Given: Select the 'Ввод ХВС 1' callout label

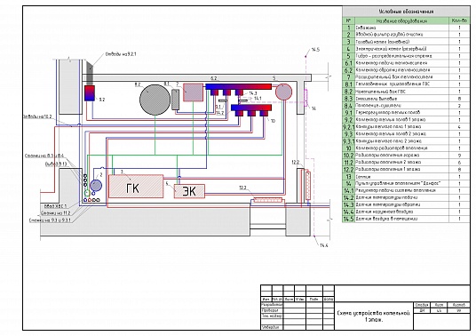Looking at the screenshot, I should (x=55, y=206).
